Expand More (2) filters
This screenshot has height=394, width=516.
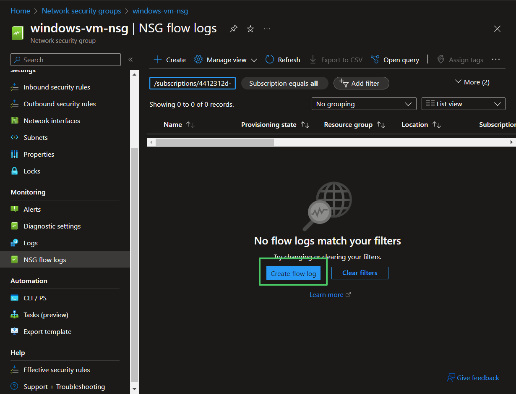472,82
